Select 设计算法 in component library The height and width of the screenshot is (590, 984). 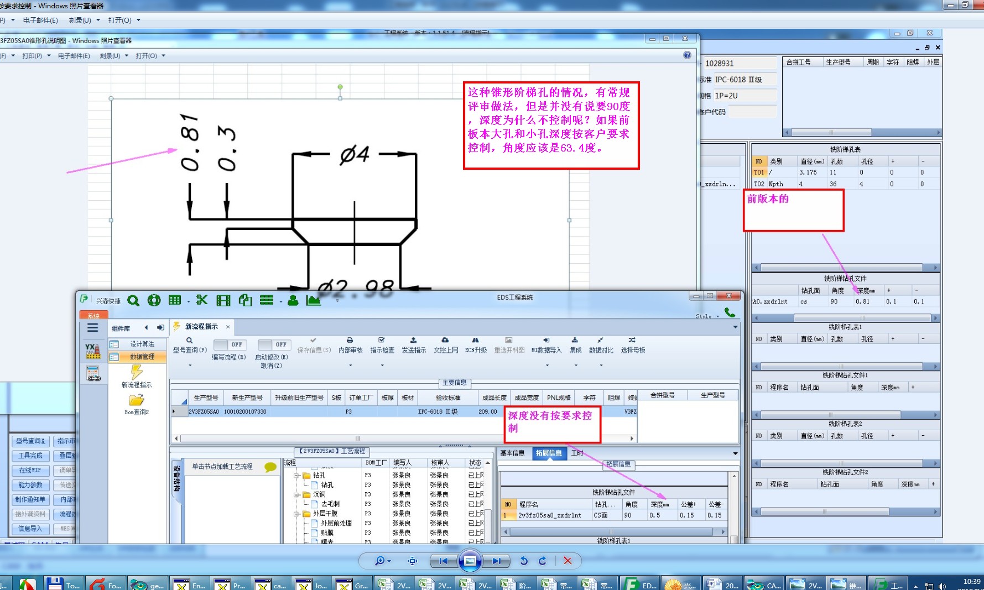pos(137,344)
